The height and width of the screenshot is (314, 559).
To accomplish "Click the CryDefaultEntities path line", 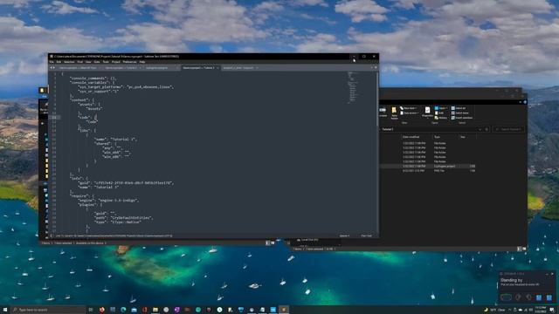I will point(123,217).
